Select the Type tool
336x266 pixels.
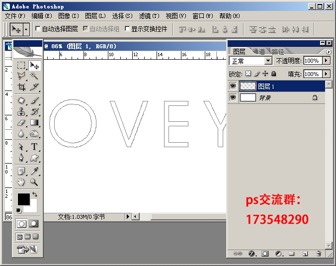(34, 147)
